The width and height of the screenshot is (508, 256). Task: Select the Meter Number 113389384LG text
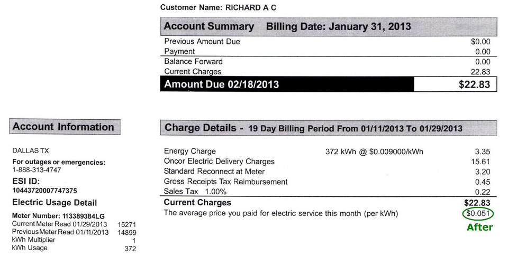pyautogui.click(x=58, y=216)
